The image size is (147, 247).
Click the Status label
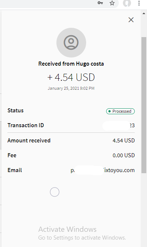[x=16, y=111]
